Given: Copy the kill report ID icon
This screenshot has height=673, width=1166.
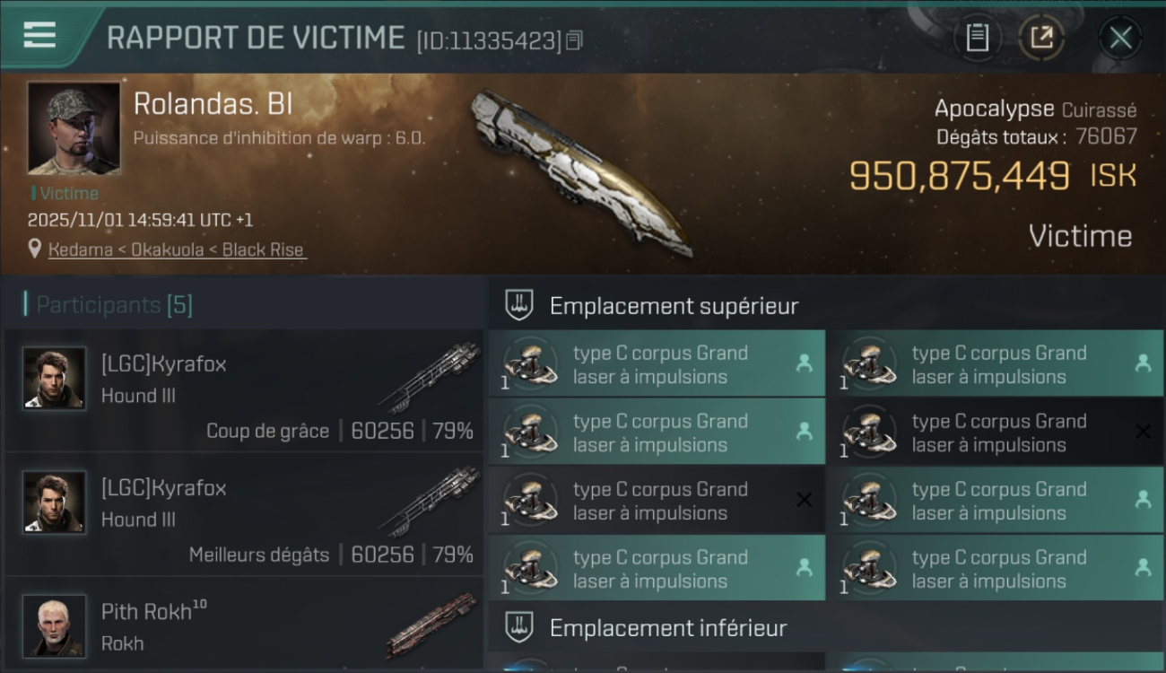Looking at the screenshot, I should coord(575,40).
